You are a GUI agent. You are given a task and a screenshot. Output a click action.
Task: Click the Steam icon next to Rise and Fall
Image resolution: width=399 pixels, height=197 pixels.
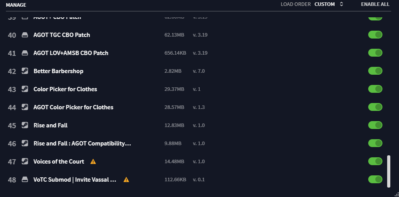point(25,125)
